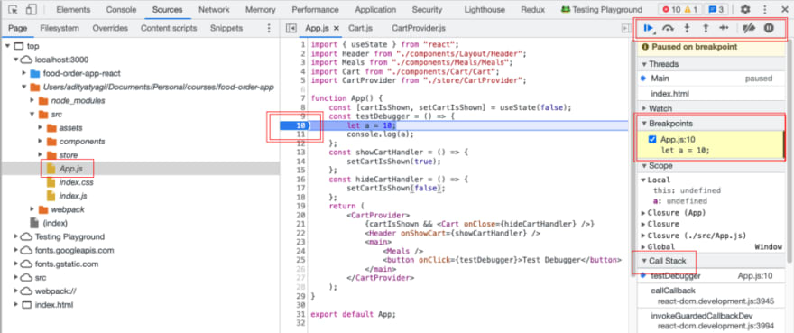
Task: Click the fonts.googleapis.com cloud icon
Action: coord(26,250)
